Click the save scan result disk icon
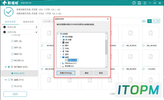Image resolution: width=164 pixels, height=100 pixels. pos(139,3)
